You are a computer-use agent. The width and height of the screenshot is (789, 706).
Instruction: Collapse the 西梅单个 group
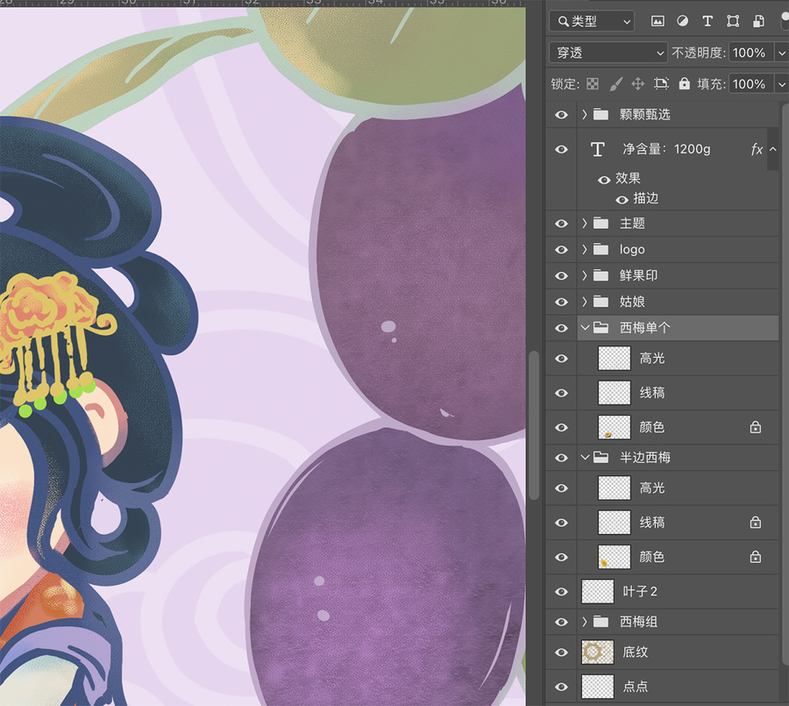(585, 328)
